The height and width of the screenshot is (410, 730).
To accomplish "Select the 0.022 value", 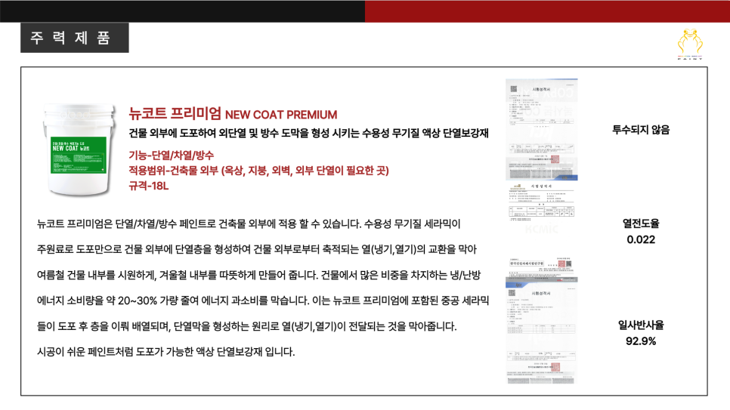I will tap(641, 239).
